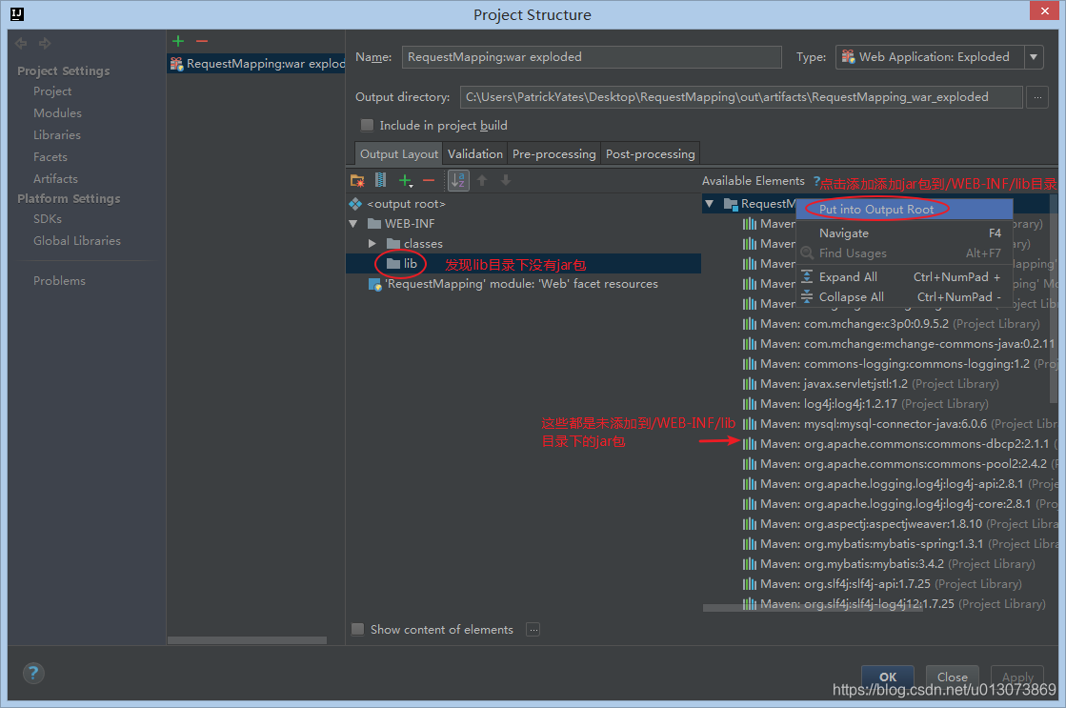Expand the classes folder node
Screen dimensions: 1066x708
(372, 243)
